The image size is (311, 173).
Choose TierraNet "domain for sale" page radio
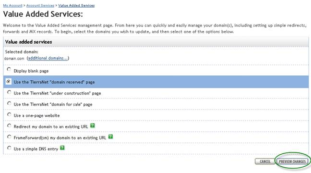tap(9, 103)
